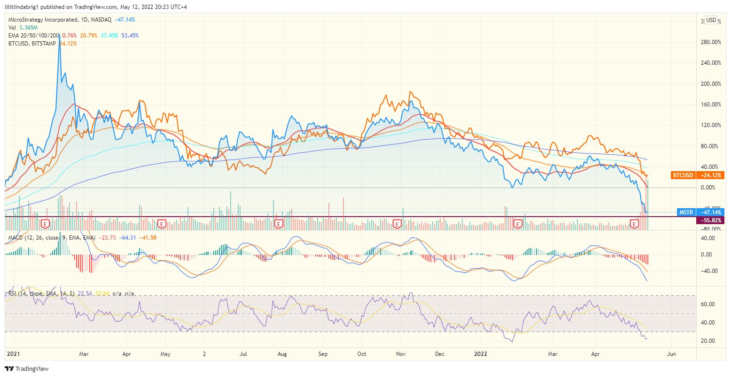The height and width of the screenshot is (377, 731).
Task: Click the earnings icon below May 2021
Action: (x=162, y=224)
